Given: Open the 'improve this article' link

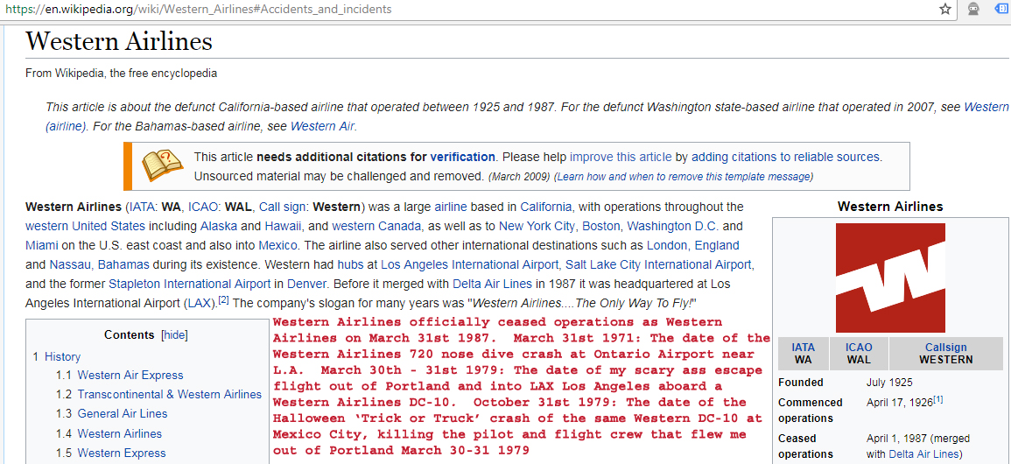Looking at the screenshot, I should point(621,157).
